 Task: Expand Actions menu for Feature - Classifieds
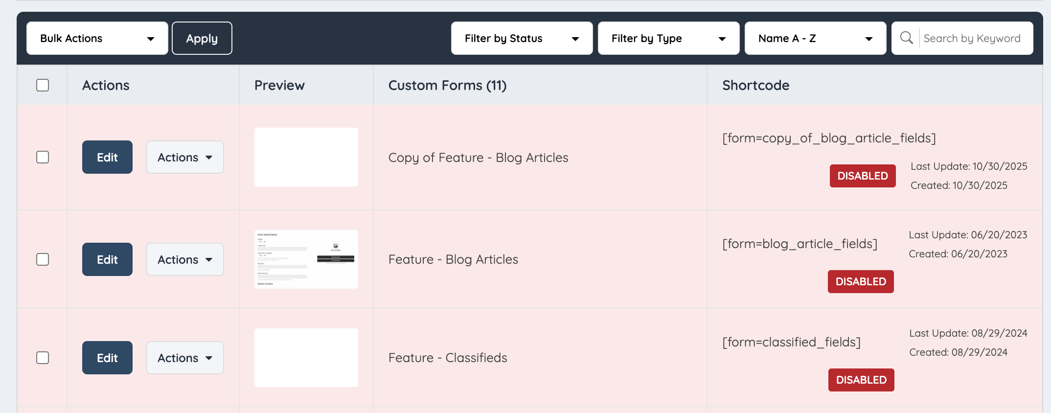coord(185,358)
